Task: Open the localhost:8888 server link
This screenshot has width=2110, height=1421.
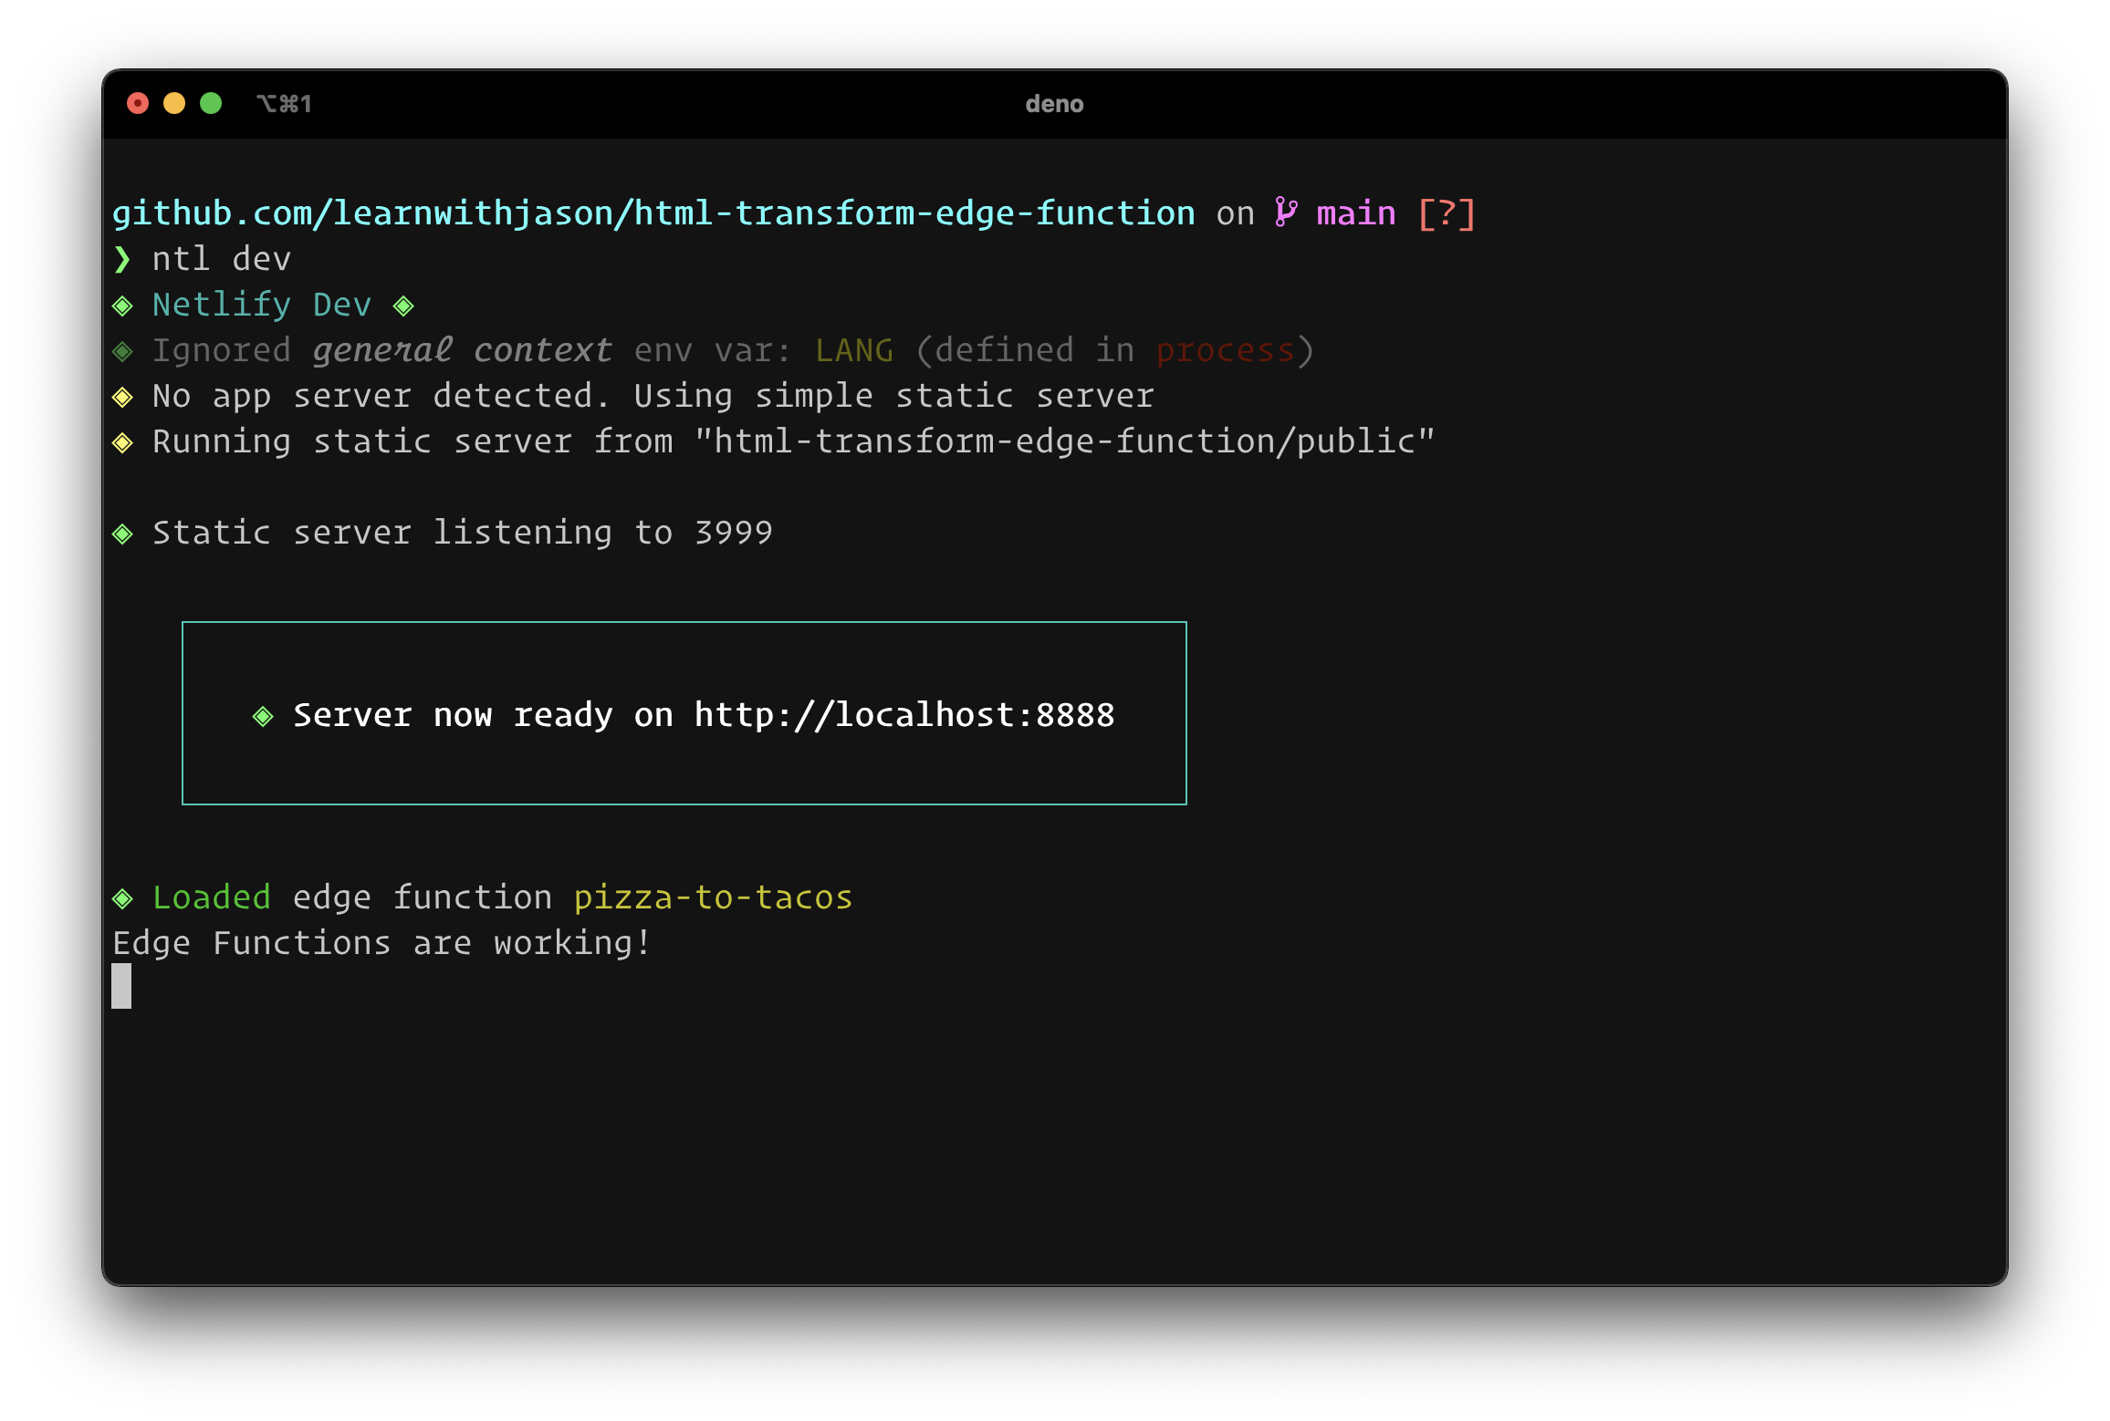Action: [x=904, y=713]
